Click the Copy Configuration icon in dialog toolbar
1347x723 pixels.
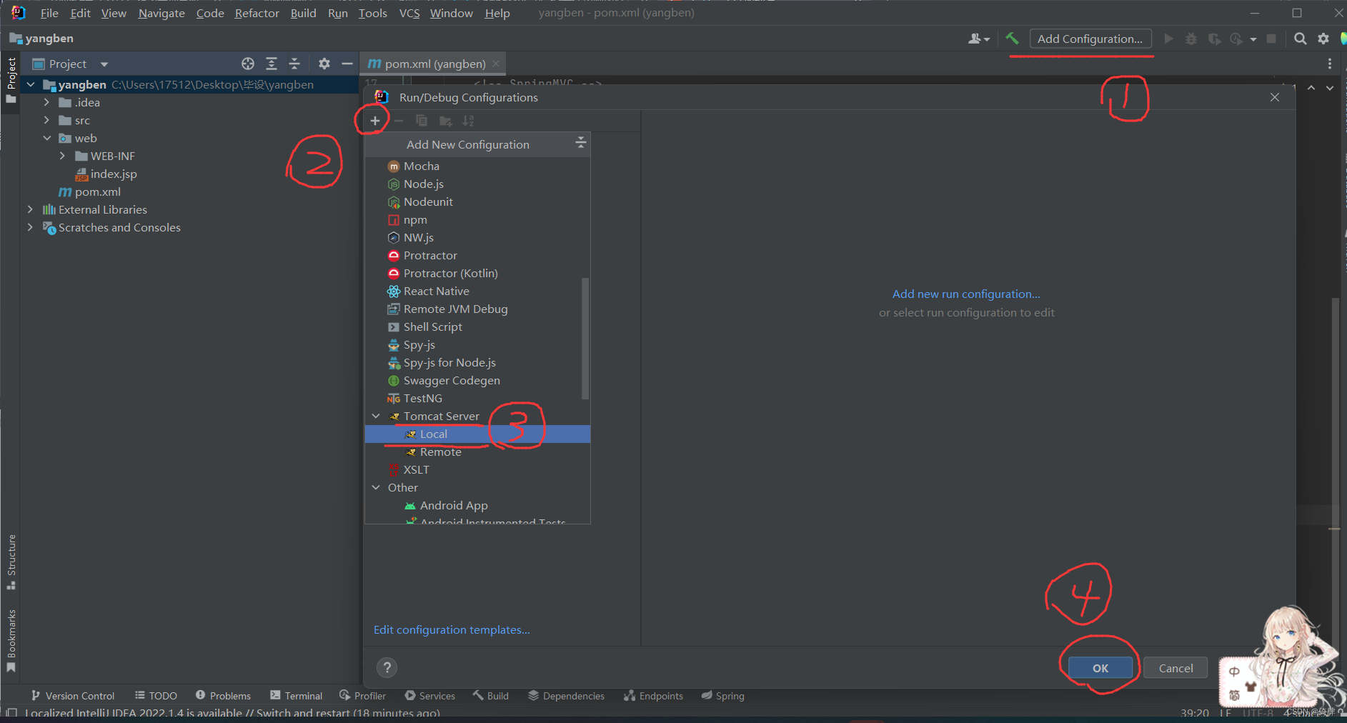click(x=422, y=121)
